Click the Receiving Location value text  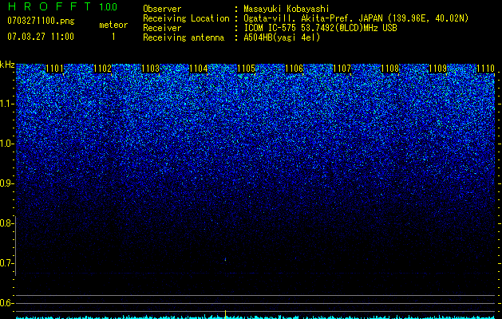coord(354,18)
